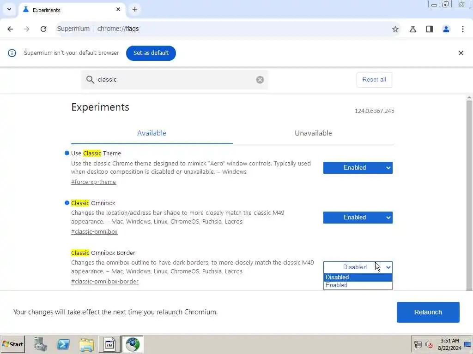The width and height of the screenshot is (473, 354).
Task: Open Classic Omnibox dropdown
Action: tap(358, 218)
